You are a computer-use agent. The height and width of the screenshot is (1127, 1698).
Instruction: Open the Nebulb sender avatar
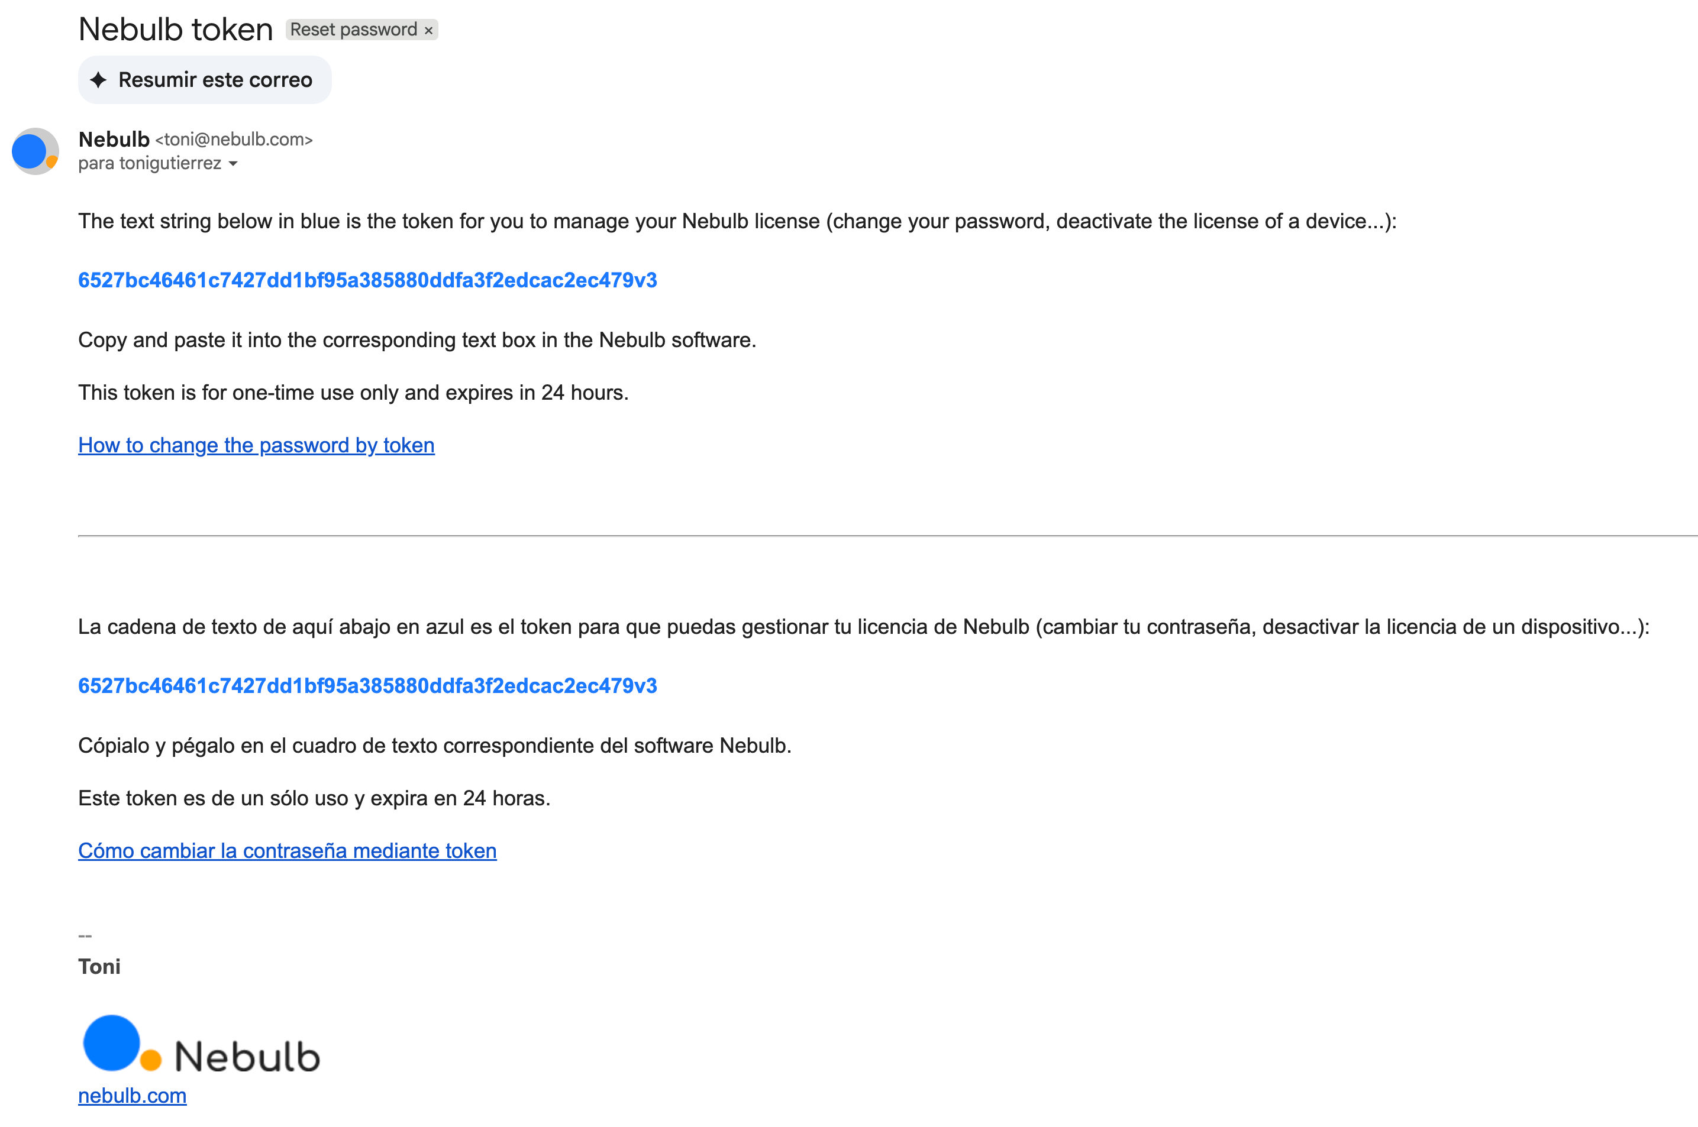(x=34, y=151)
